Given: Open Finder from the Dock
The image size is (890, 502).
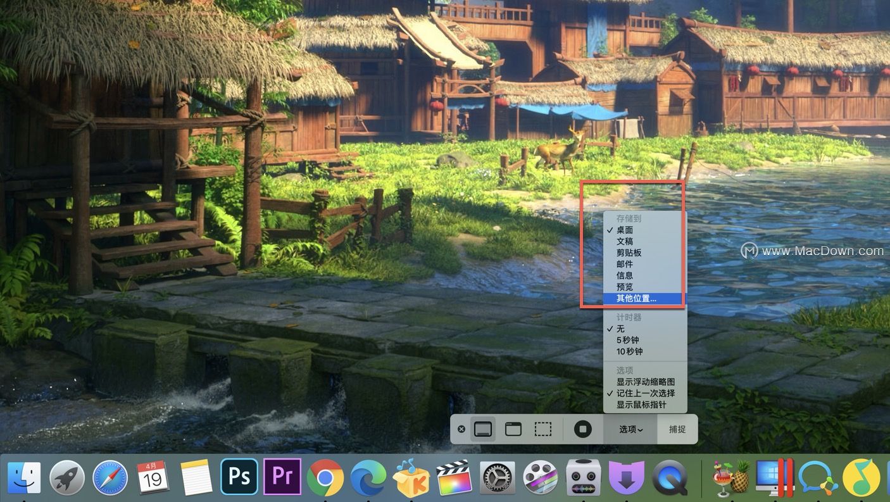Looking at the screenshot, I should point(24,477).
